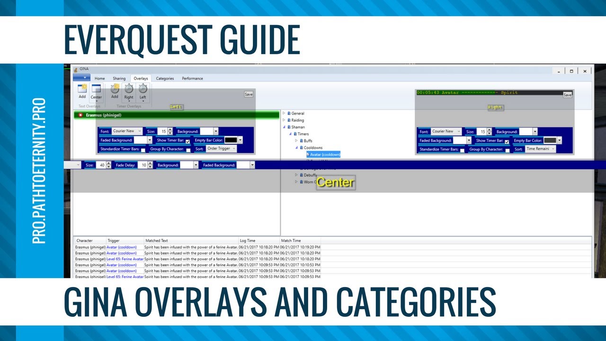Open Background color picker in Center overlay bar
Screen dimensions: 606x341
pos(189,165)
